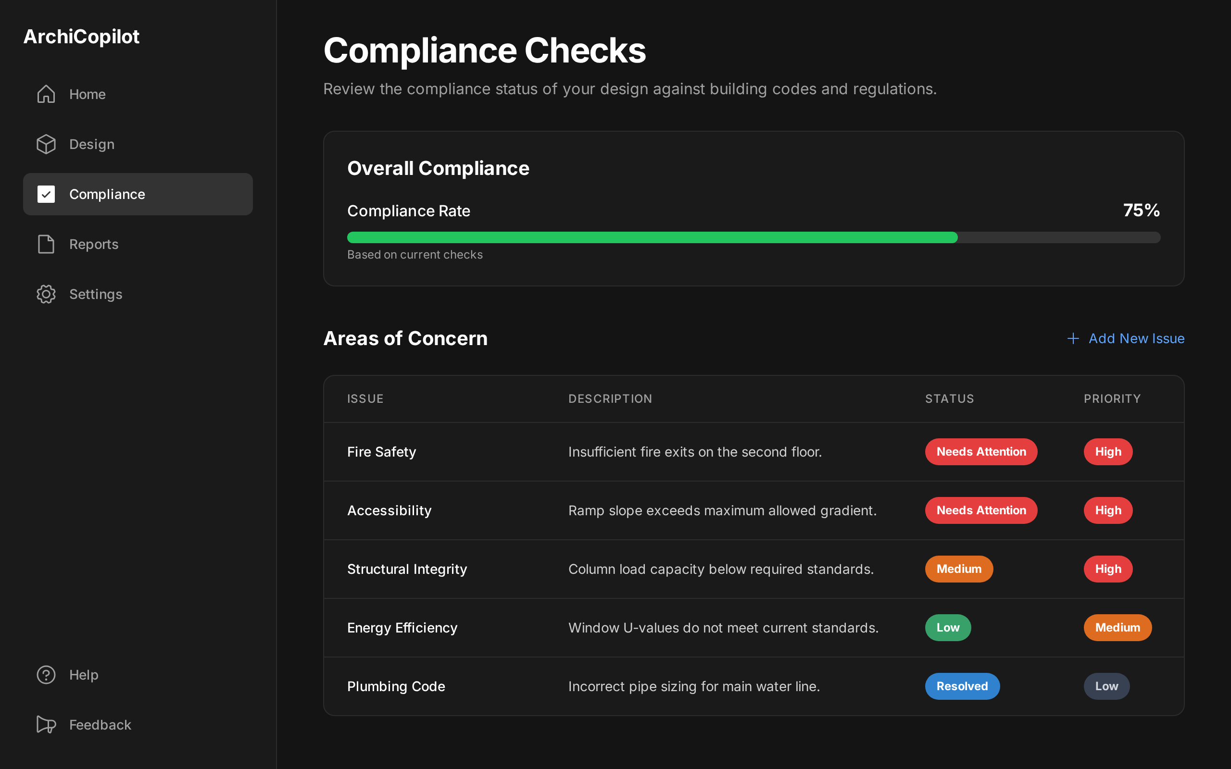This screenshot has width=1231, height=769.
Task: Select the Energy Efficiency issue name
Action: pyautogui.click(x=402, y=628)
